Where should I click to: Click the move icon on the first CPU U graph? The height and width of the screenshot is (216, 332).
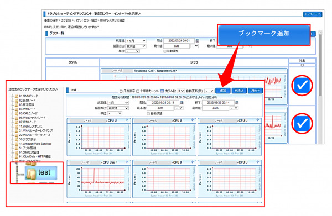click(127, 120)
